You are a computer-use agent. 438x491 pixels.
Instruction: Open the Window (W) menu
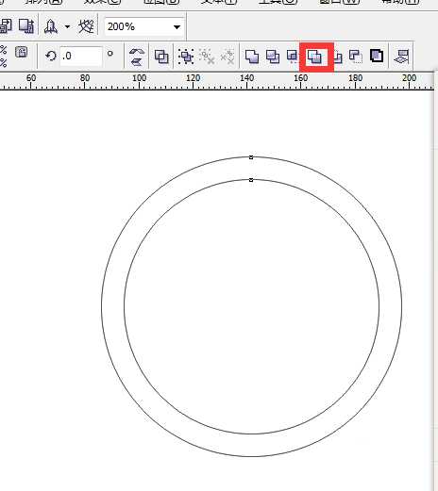[x=339, y=2]
